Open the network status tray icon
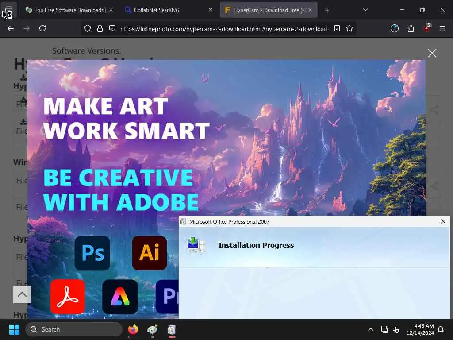Screen dimensions: 453x340 click(x=384, y=329)
